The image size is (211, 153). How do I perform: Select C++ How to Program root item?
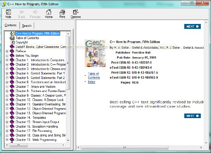(x=38, y=33)
